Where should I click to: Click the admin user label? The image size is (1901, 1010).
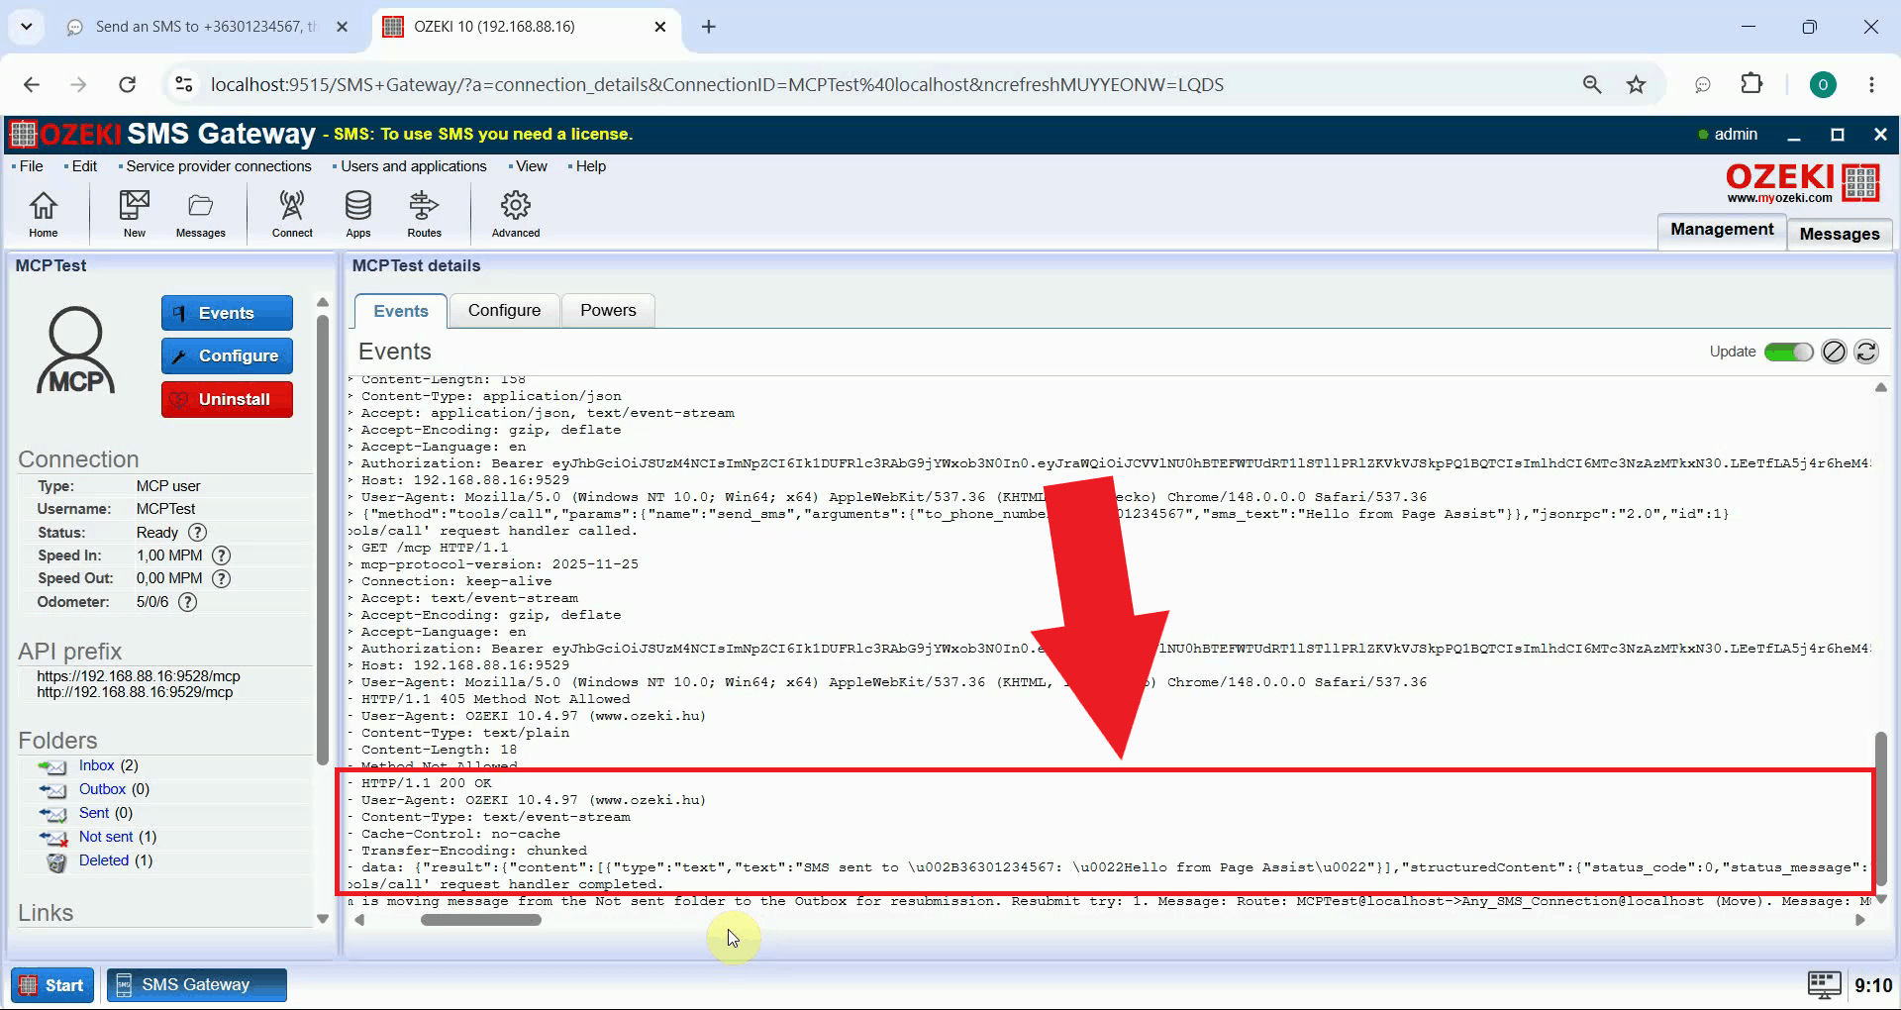pyautogui.click(x=1735, y=135)
